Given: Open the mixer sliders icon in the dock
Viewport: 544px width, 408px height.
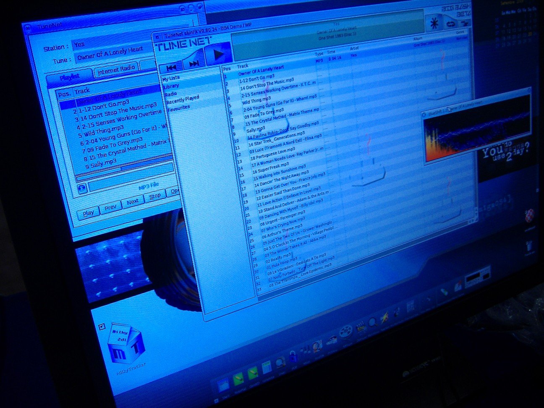Looking at the screenshot, I should (307, 350).
